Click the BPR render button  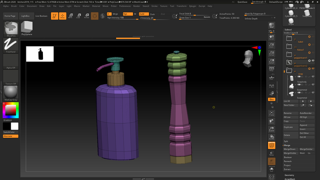coord(271,25)
